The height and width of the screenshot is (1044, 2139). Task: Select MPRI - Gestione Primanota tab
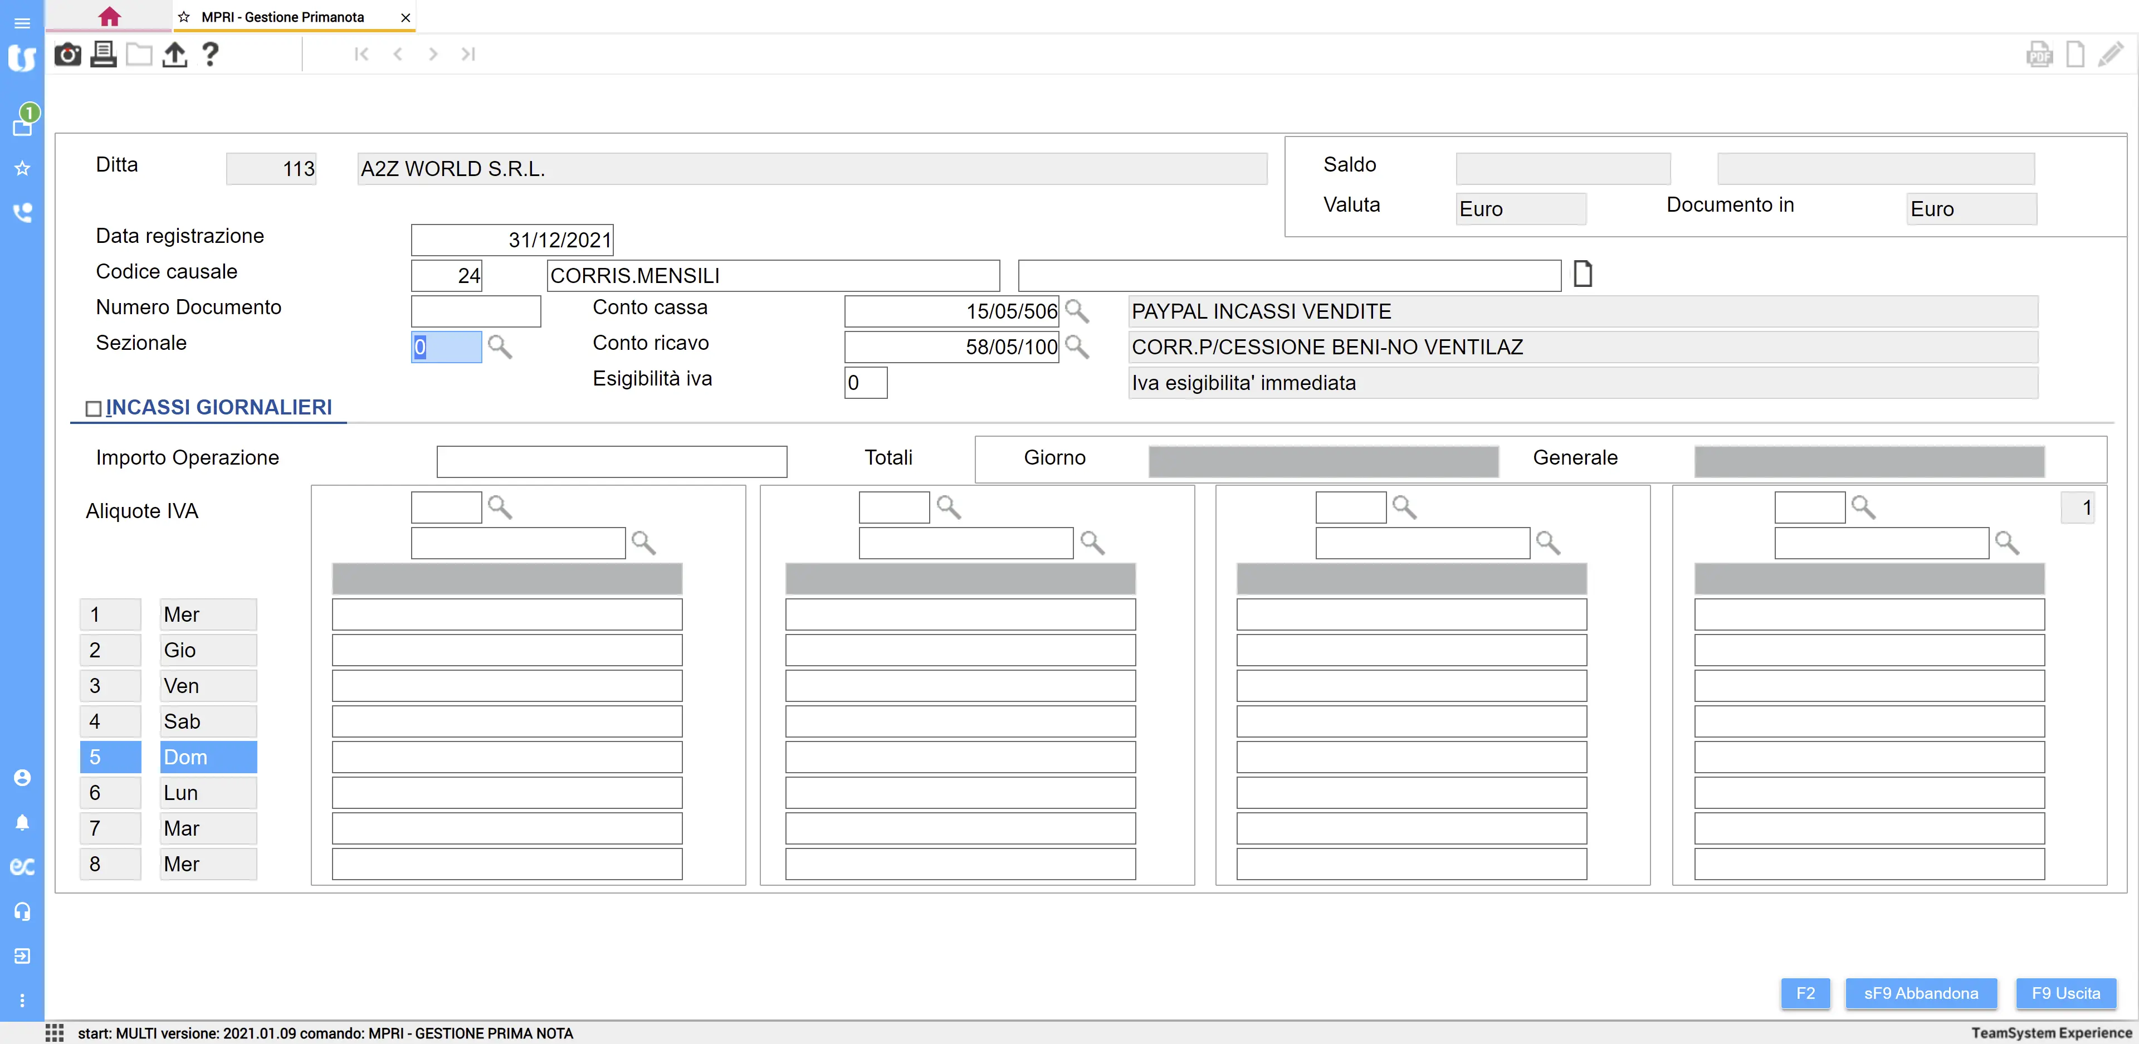[282, 17]
